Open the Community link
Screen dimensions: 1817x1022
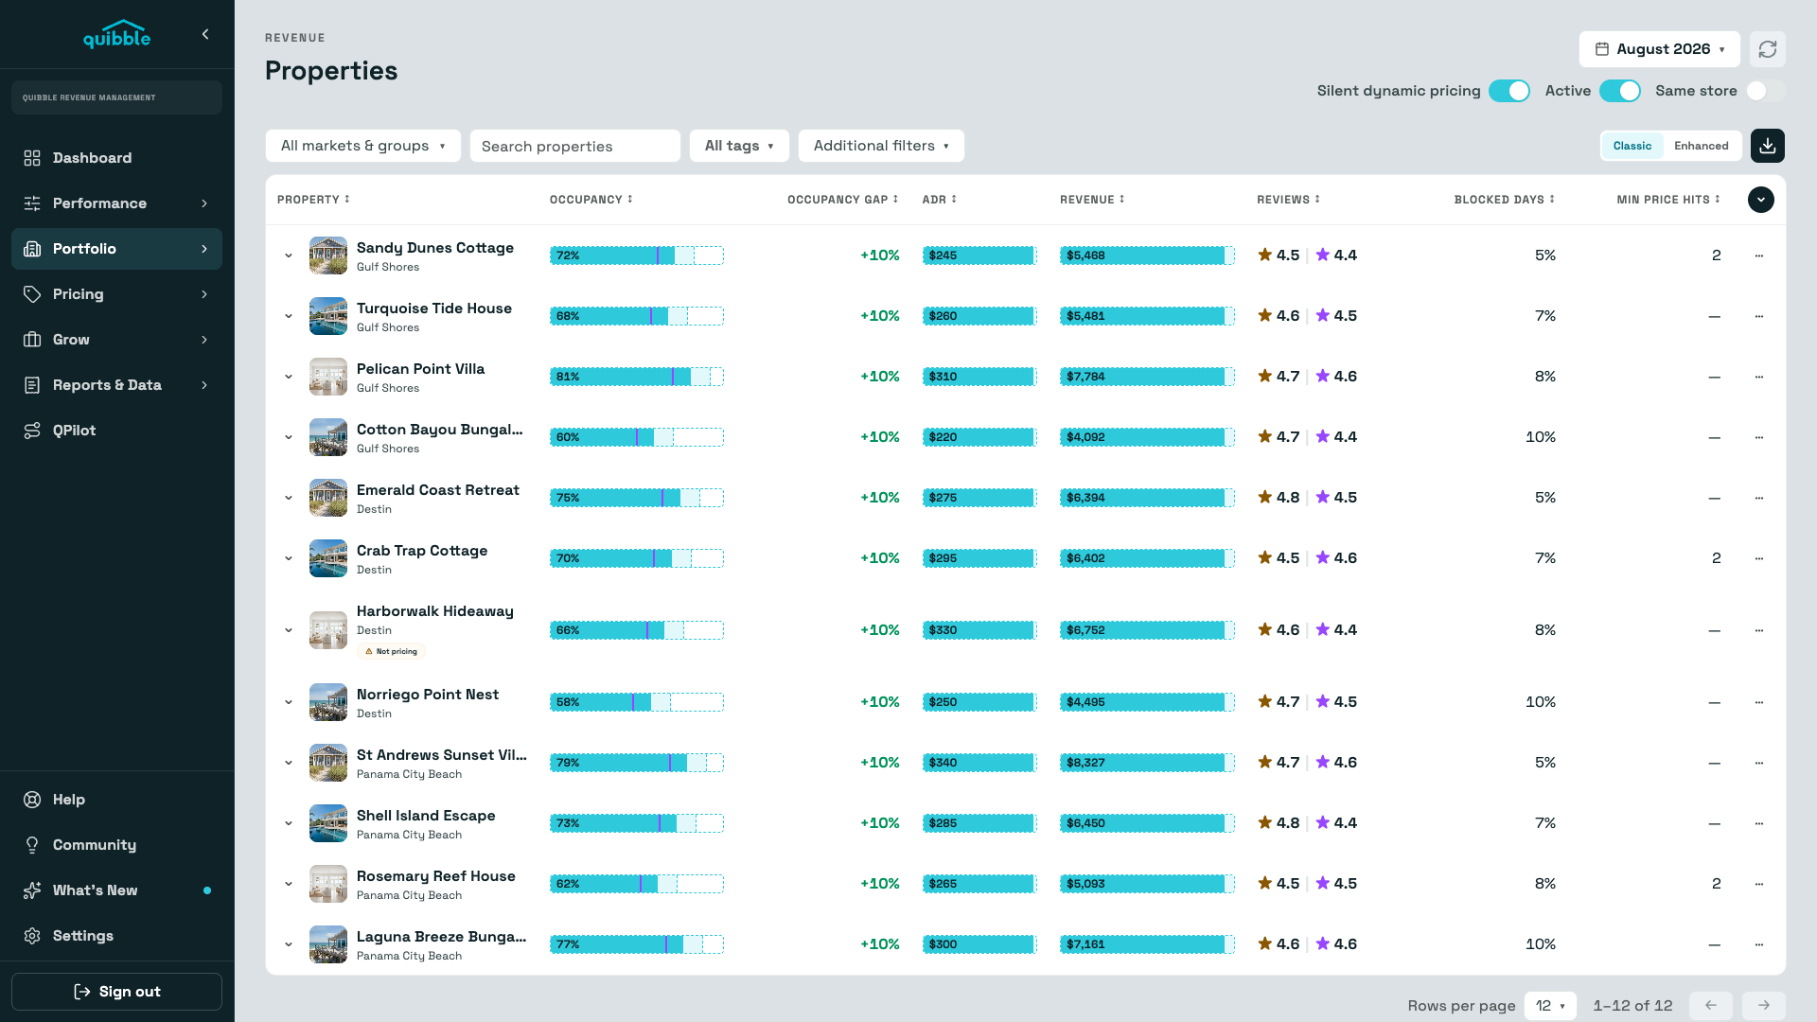[116, 845]
